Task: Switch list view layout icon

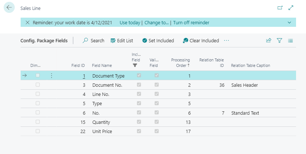Action: pos(291,41)
